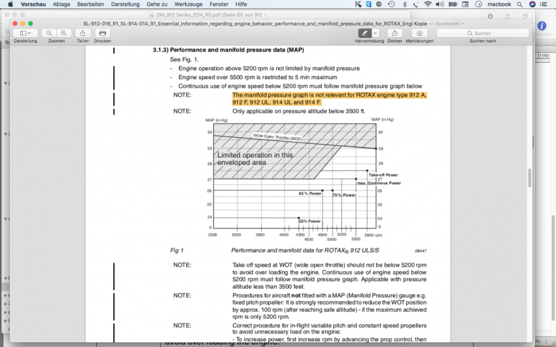Screen dimensions: 556x347
Task: Click the clock icon in menu bar
Action: point(479,5)
